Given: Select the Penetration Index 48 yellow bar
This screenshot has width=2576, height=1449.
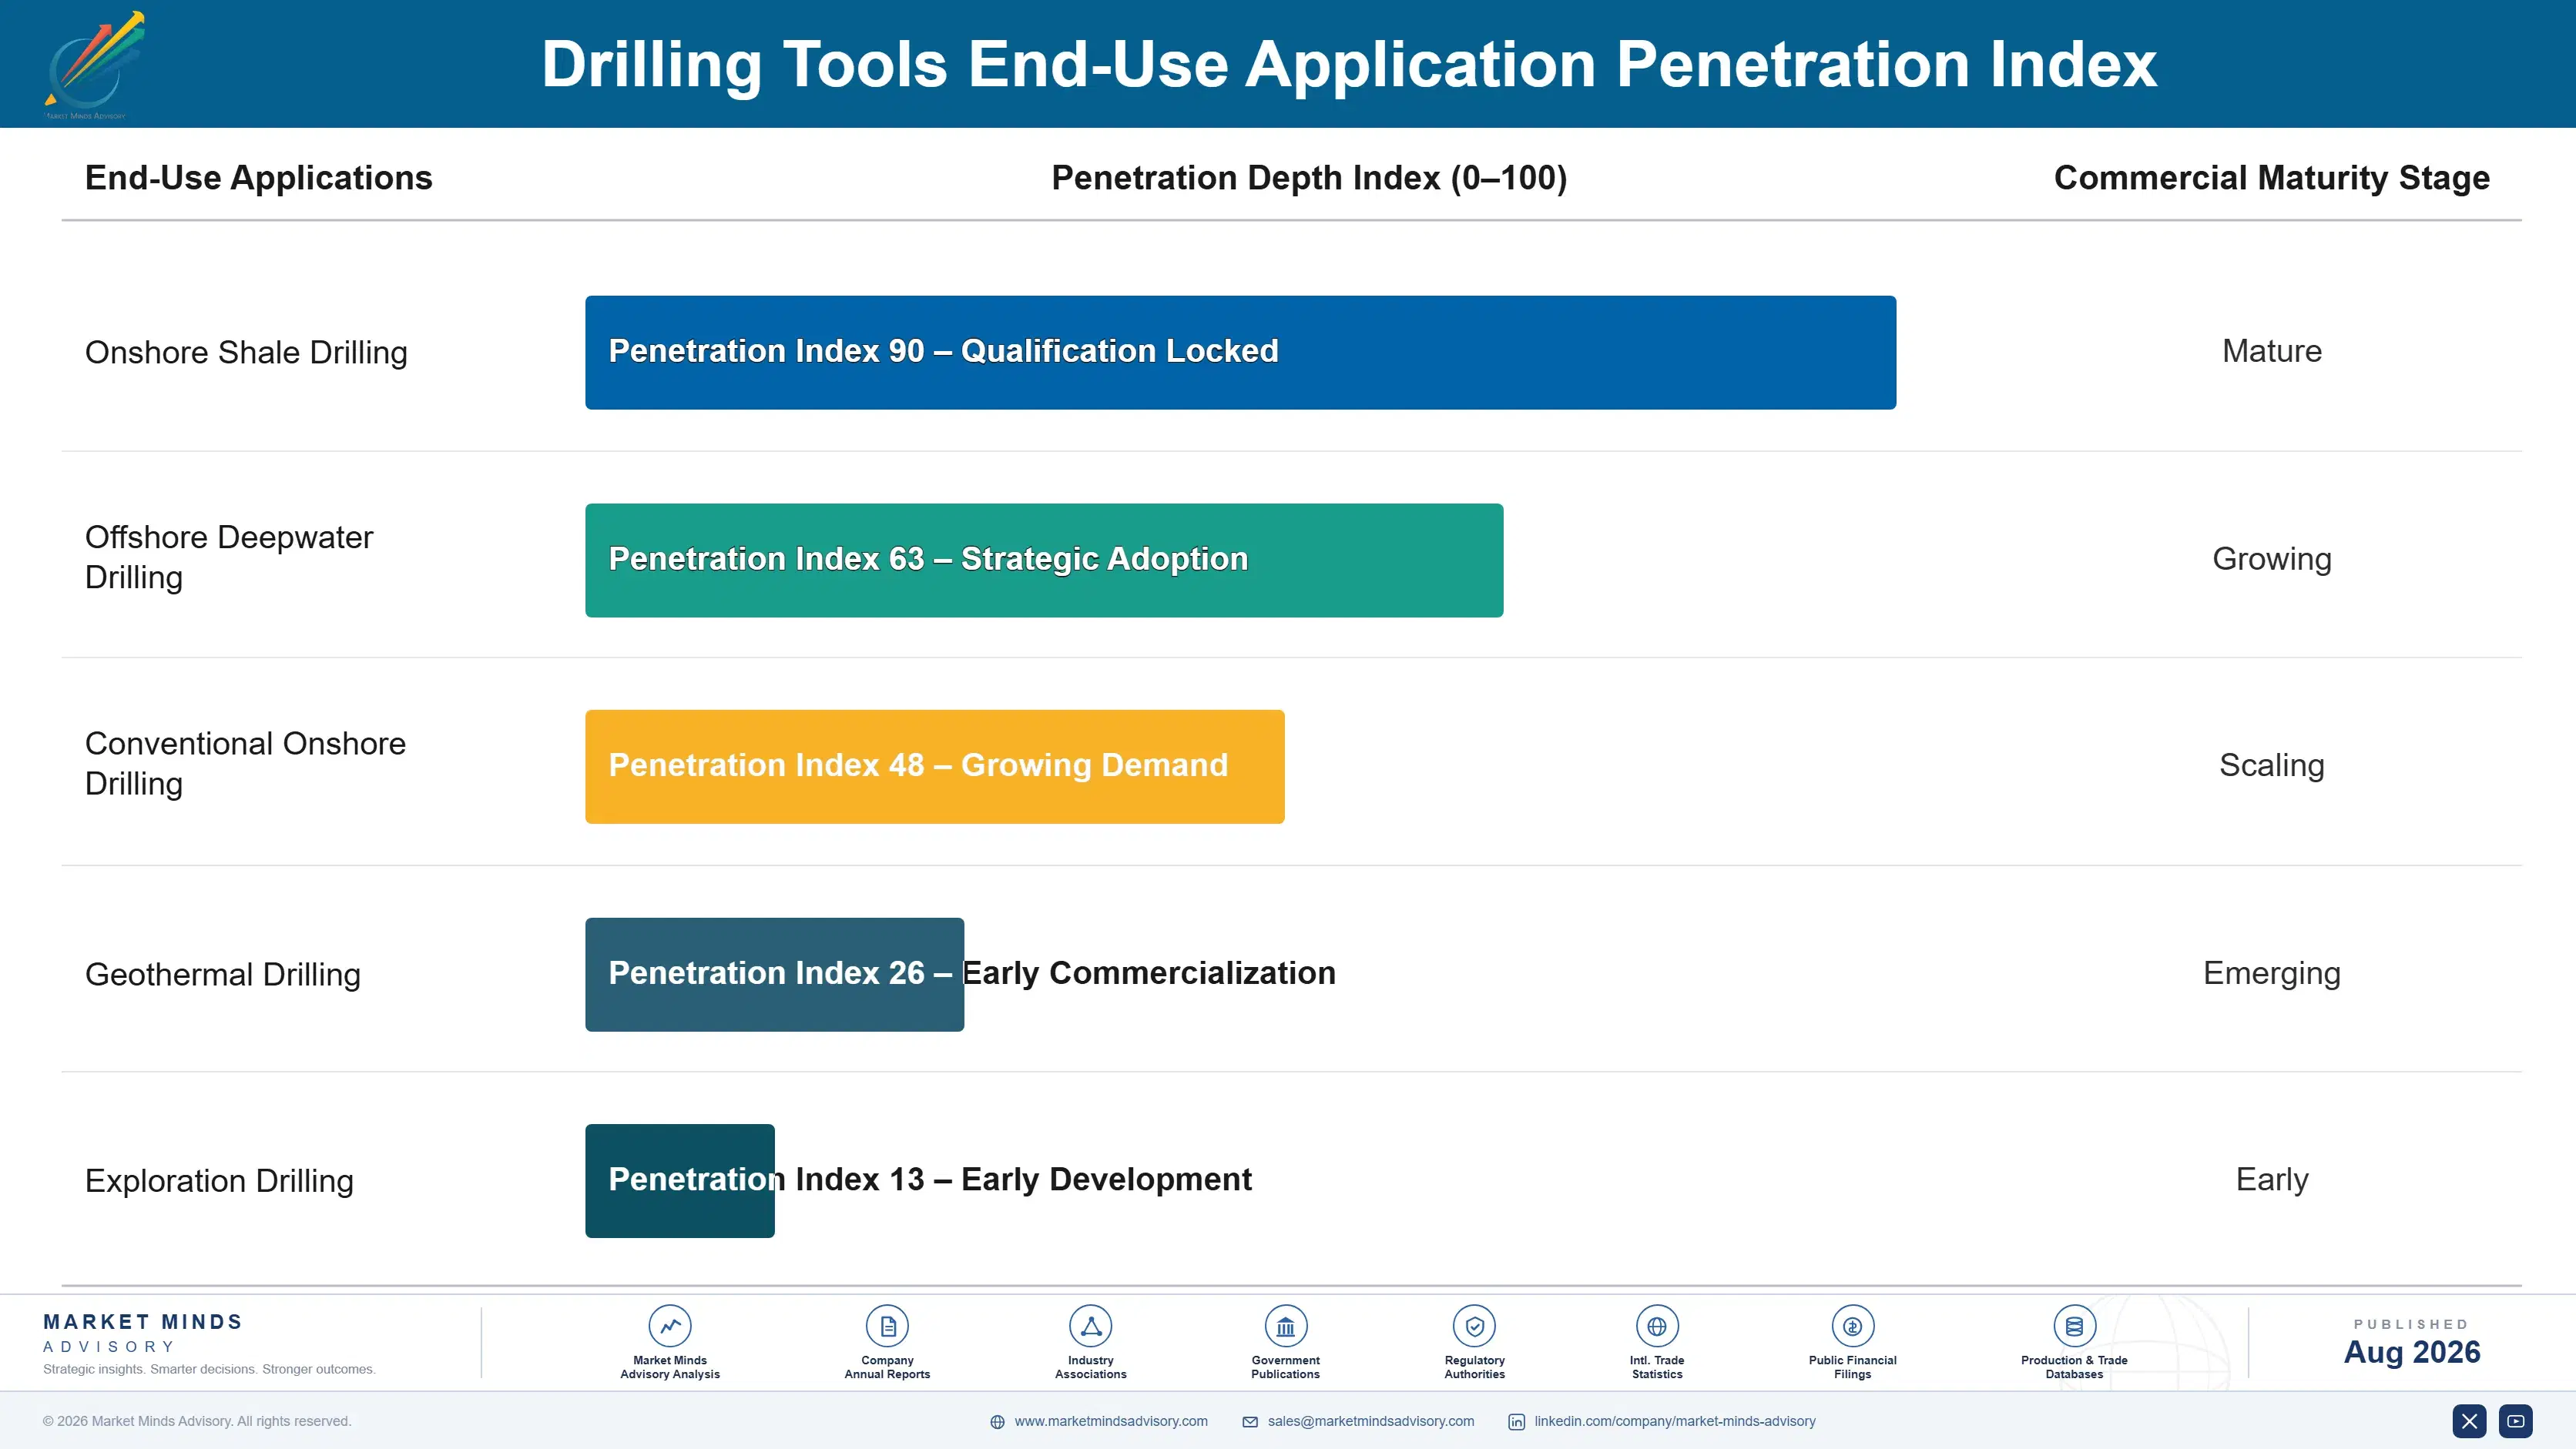Looking at the screenshot, I should click(x=935, y=767).
